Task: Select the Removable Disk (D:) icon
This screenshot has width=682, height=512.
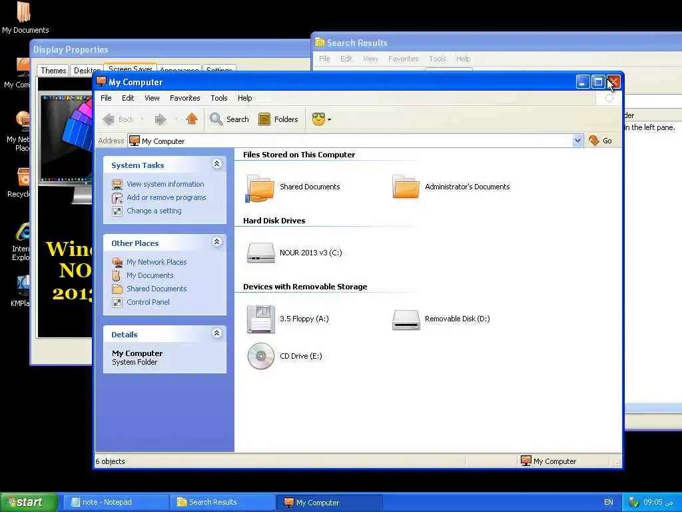Action: (406, 319)
